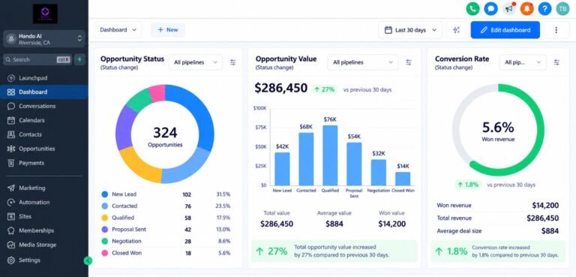Screen dimensions: 576x277
Task: Open the Last 30 days date dropdown
Action: (x=410, y=30)
